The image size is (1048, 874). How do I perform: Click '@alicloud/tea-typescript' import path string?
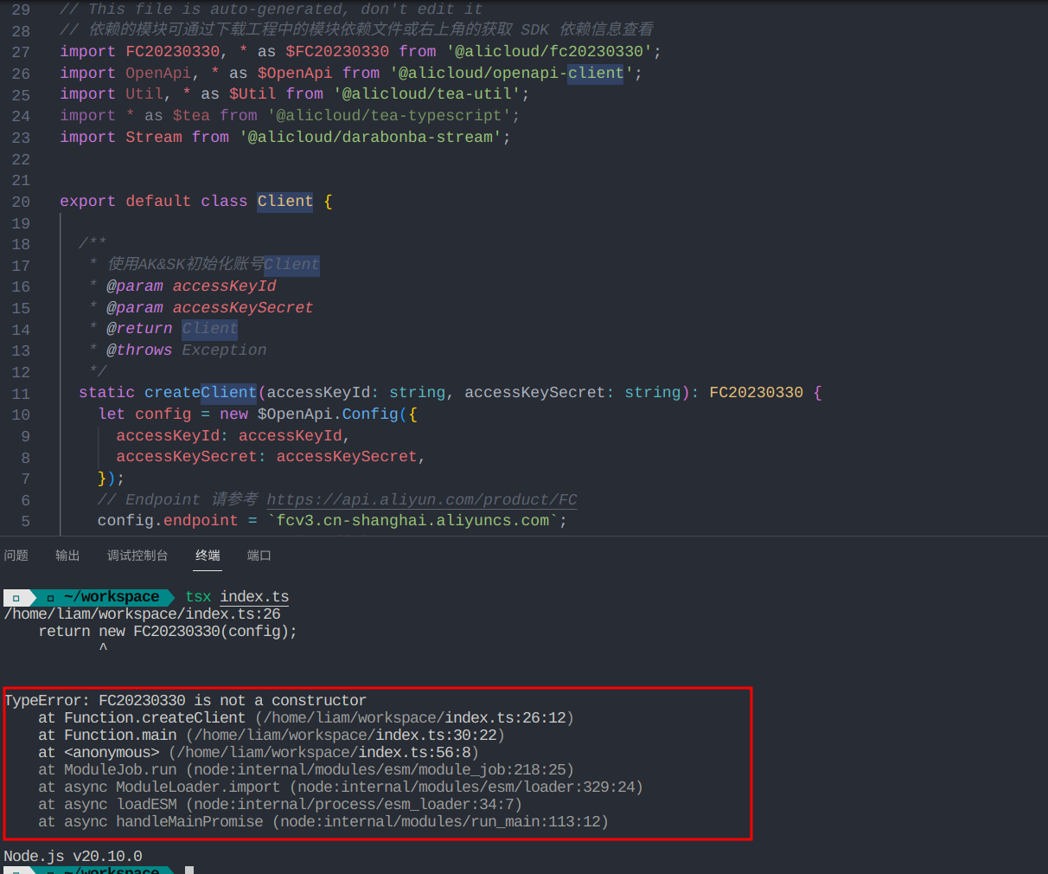pyautogui.click(x=389, y=116)
